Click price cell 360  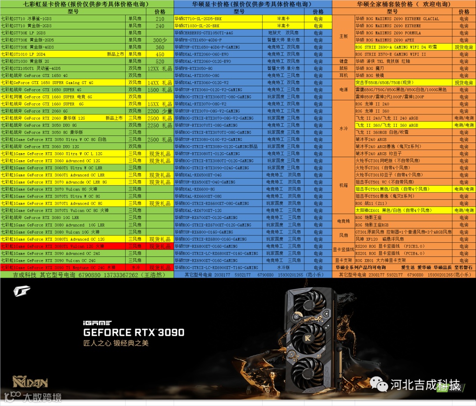point(160,47)
